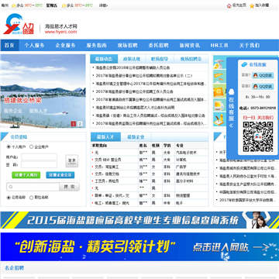
Task: Click the 物流管理 talent row
Action: click(150, 196)
